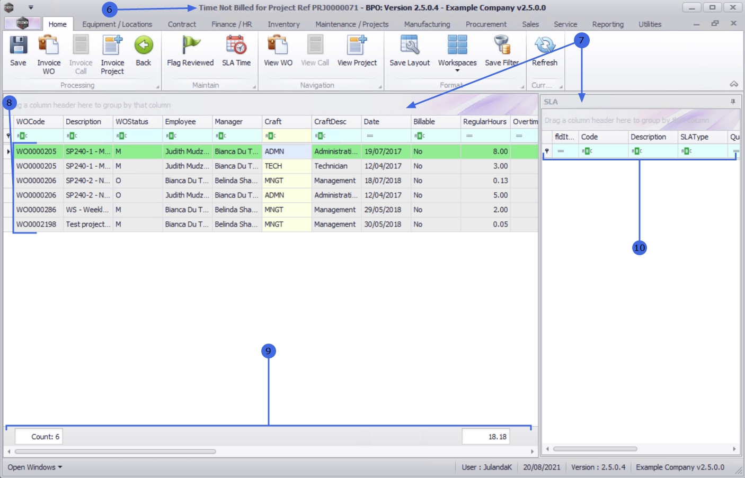This screenshot has height=478, width=745.
Task: Click the regular hours value '0.05'
Action: point(485,224)
